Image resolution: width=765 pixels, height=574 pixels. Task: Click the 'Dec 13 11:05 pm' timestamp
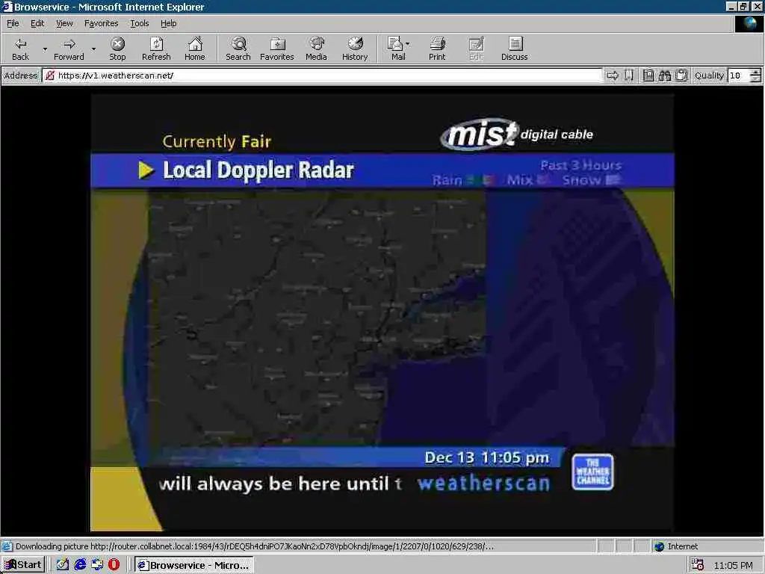coord(487,457)
